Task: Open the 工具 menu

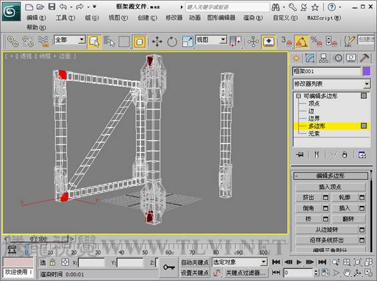Action: point(66,17)
